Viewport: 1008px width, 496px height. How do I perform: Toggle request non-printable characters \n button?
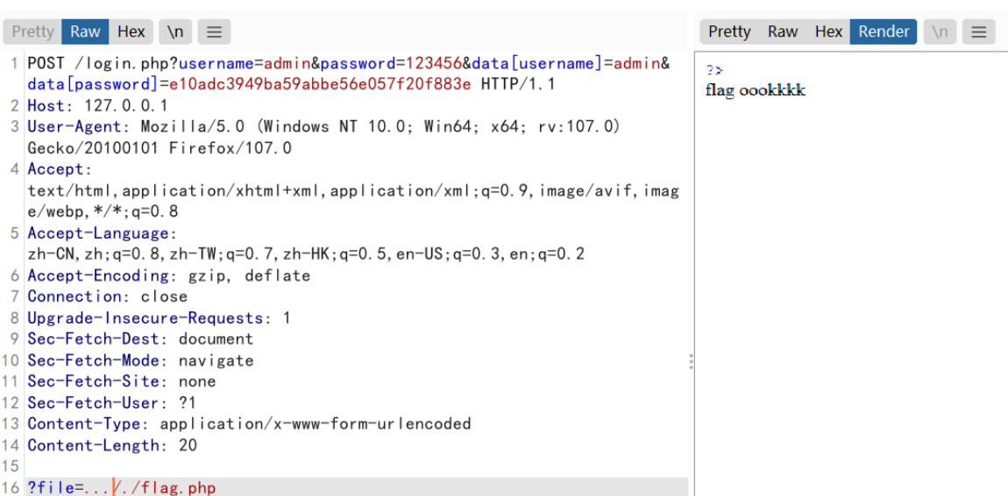(x=174, y=31)
